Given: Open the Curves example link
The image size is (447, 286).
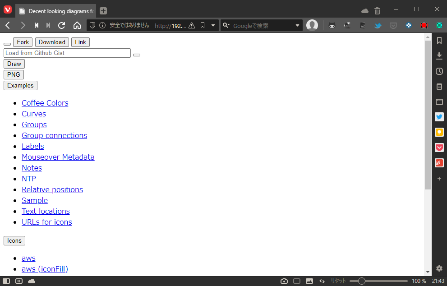Looking at the screenshot, I should [34, 114].
